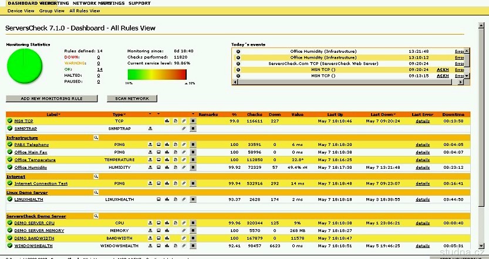Toggle stop button for Office Humidity
The width and height of the screenshot is (489, 259).
coord(193,168)
